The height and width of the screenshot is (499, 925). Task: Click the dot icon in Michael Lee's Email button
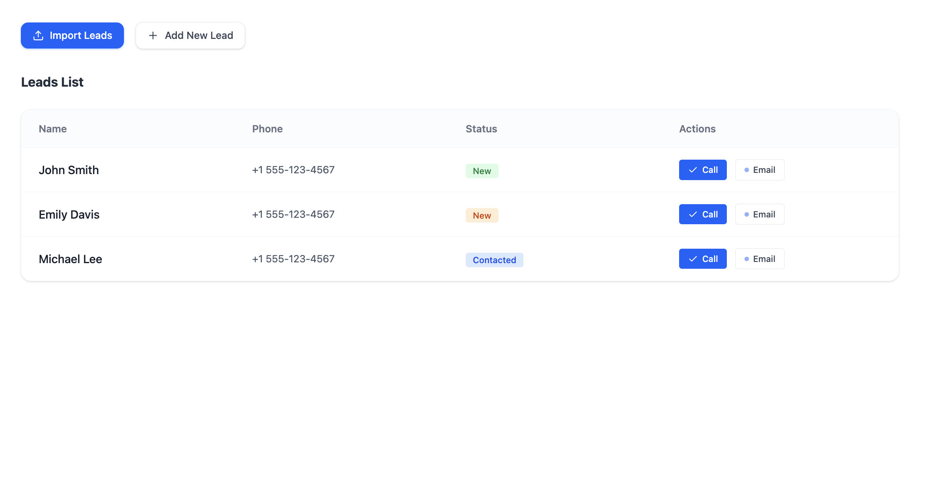(x=746, y=259)
